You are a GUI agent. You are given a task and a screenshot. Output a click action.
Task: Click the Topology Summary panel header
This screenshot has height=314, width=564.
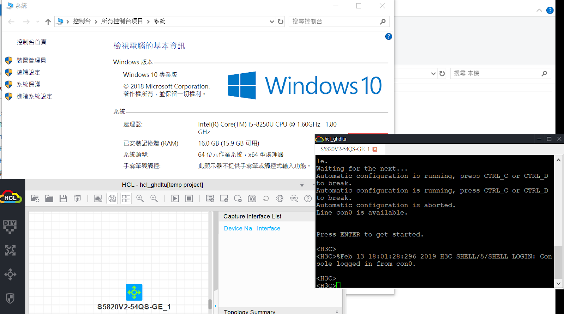[250, 312]
